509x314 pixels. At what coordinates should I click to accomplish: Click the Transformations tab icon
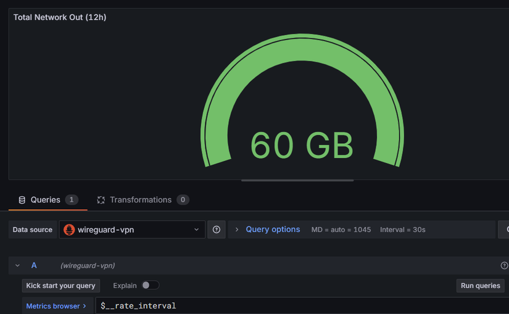pos(101,200)
